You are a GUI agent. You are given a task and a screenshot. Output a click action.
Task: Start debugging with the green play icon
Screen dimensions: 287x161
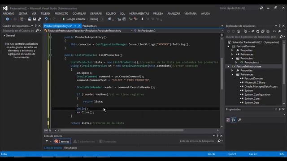click(x=64, y=19)
